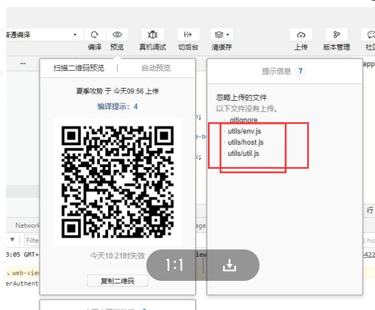Viewport: 375px width, 310px height.
Task: Open 真机调试 remote debug bug icon
Action: pos(152,35)
